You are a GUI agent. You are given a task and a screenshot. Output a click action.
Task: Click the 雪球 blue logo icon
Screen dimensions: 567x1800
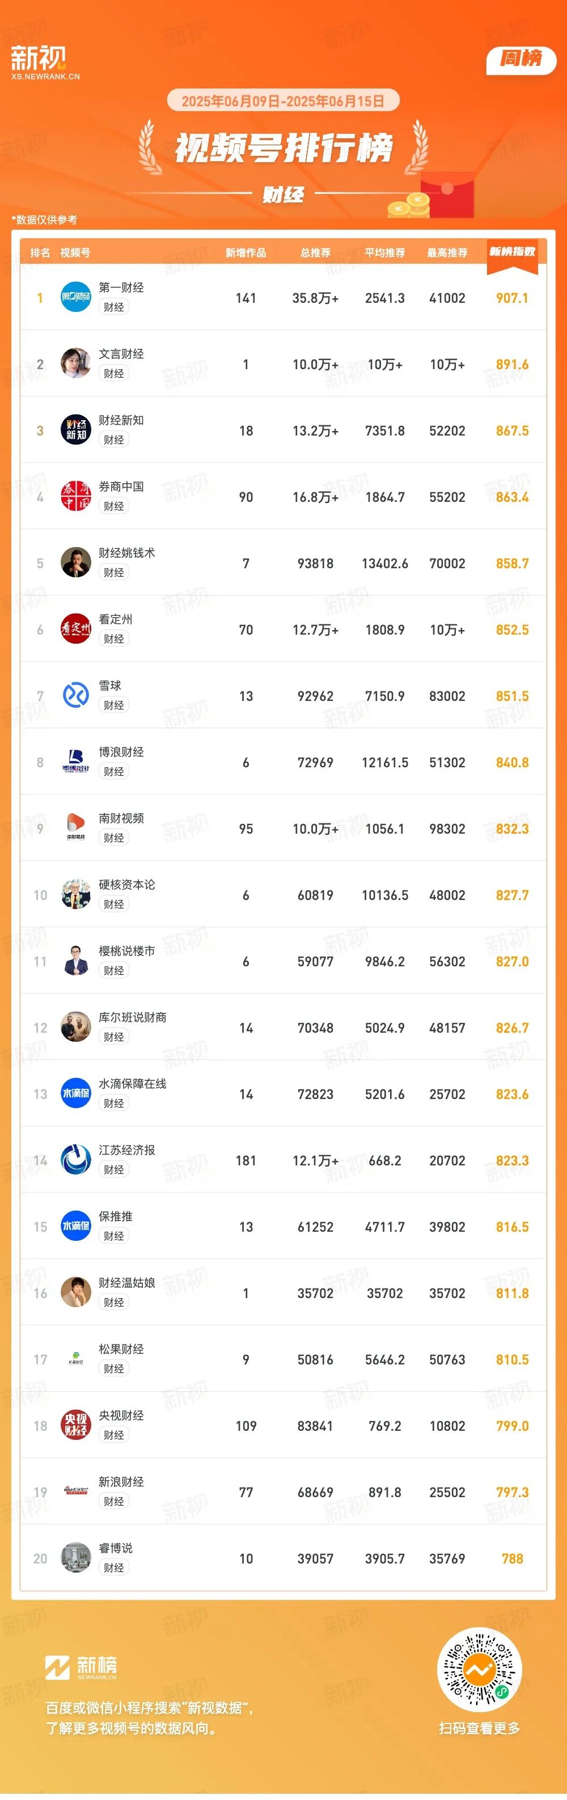pyautogui.click(x=75, y=695)
